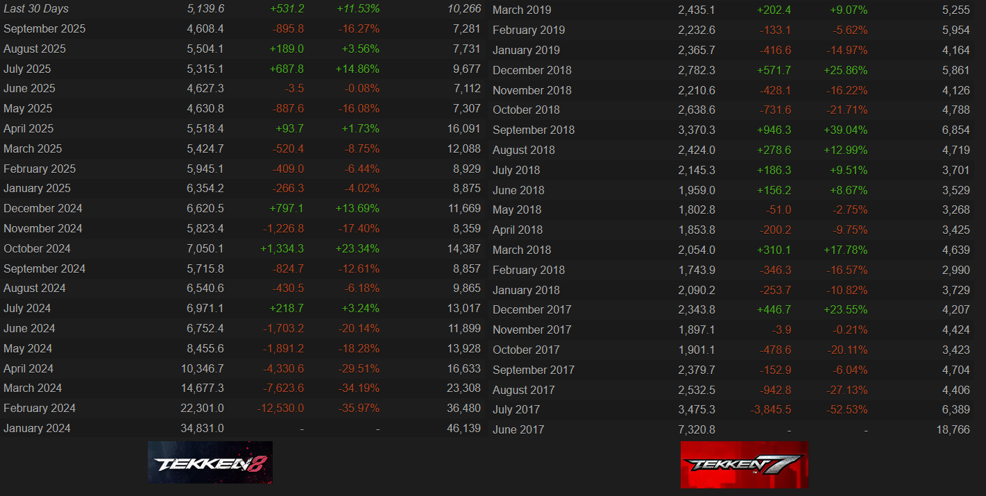Click the Last 30 Days peak 10,266
Viewport: 986px width, 496px height.
pyautogui.click(x=464, y=9)
